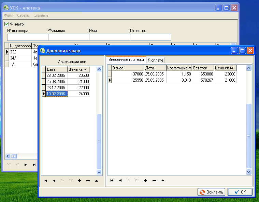The width and height of the screenshot is (259, 202).
Task: Open the Файл menu
Action: 9,15
